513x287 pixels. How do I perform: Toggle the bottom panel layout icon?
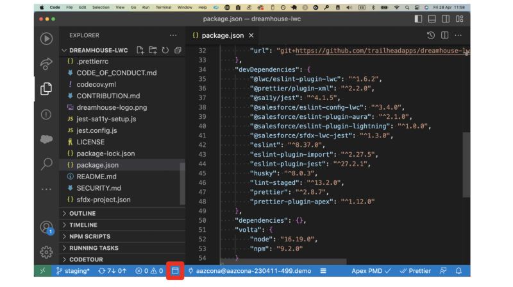(x=432, y=19)
